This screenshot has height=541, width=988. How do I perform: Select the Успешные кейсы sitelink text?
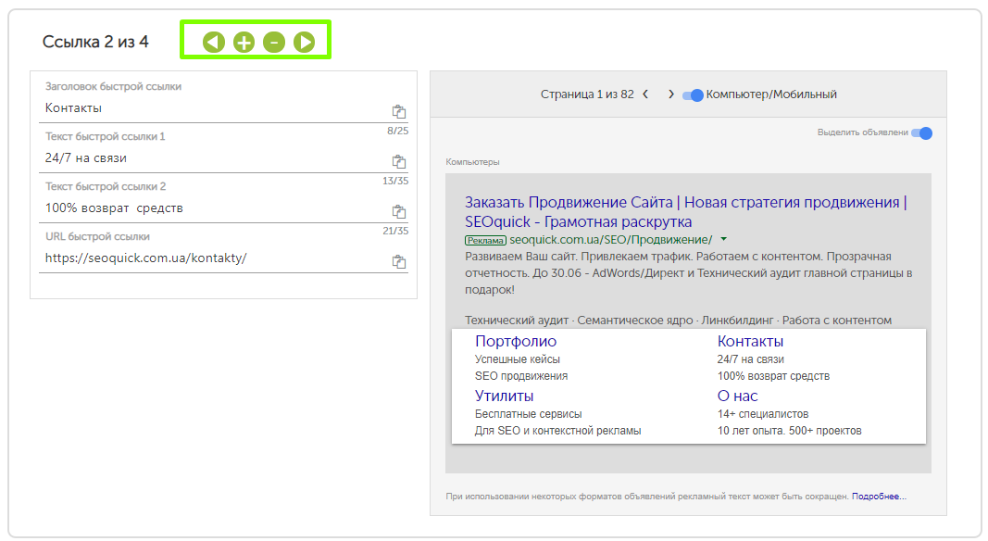[x=518, y=359]
